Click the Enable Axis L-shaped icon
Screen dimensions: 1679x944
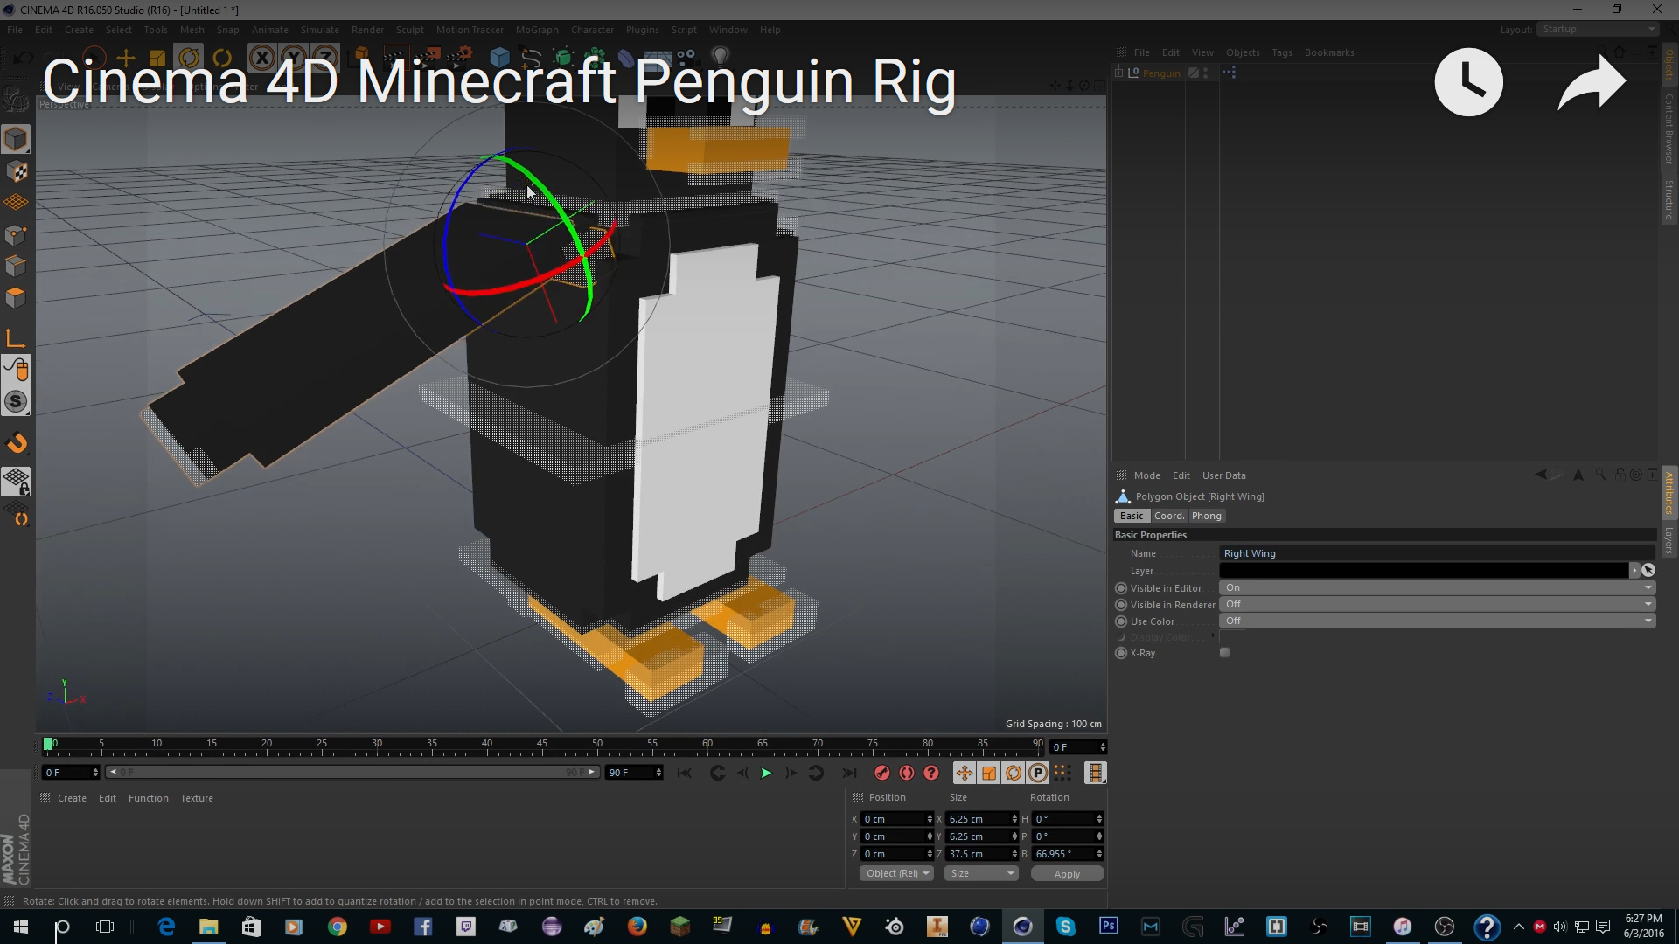16,339
